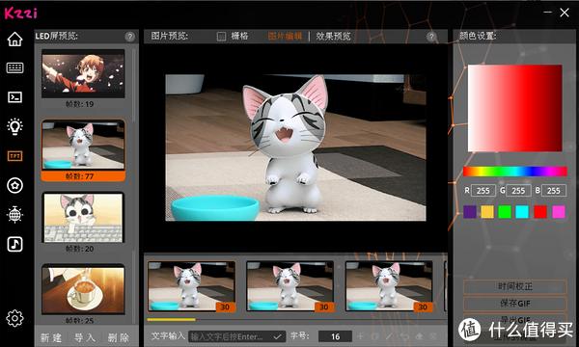Click the G value field
Viewport: 579px width, 347px height.
tap(518, 191)
